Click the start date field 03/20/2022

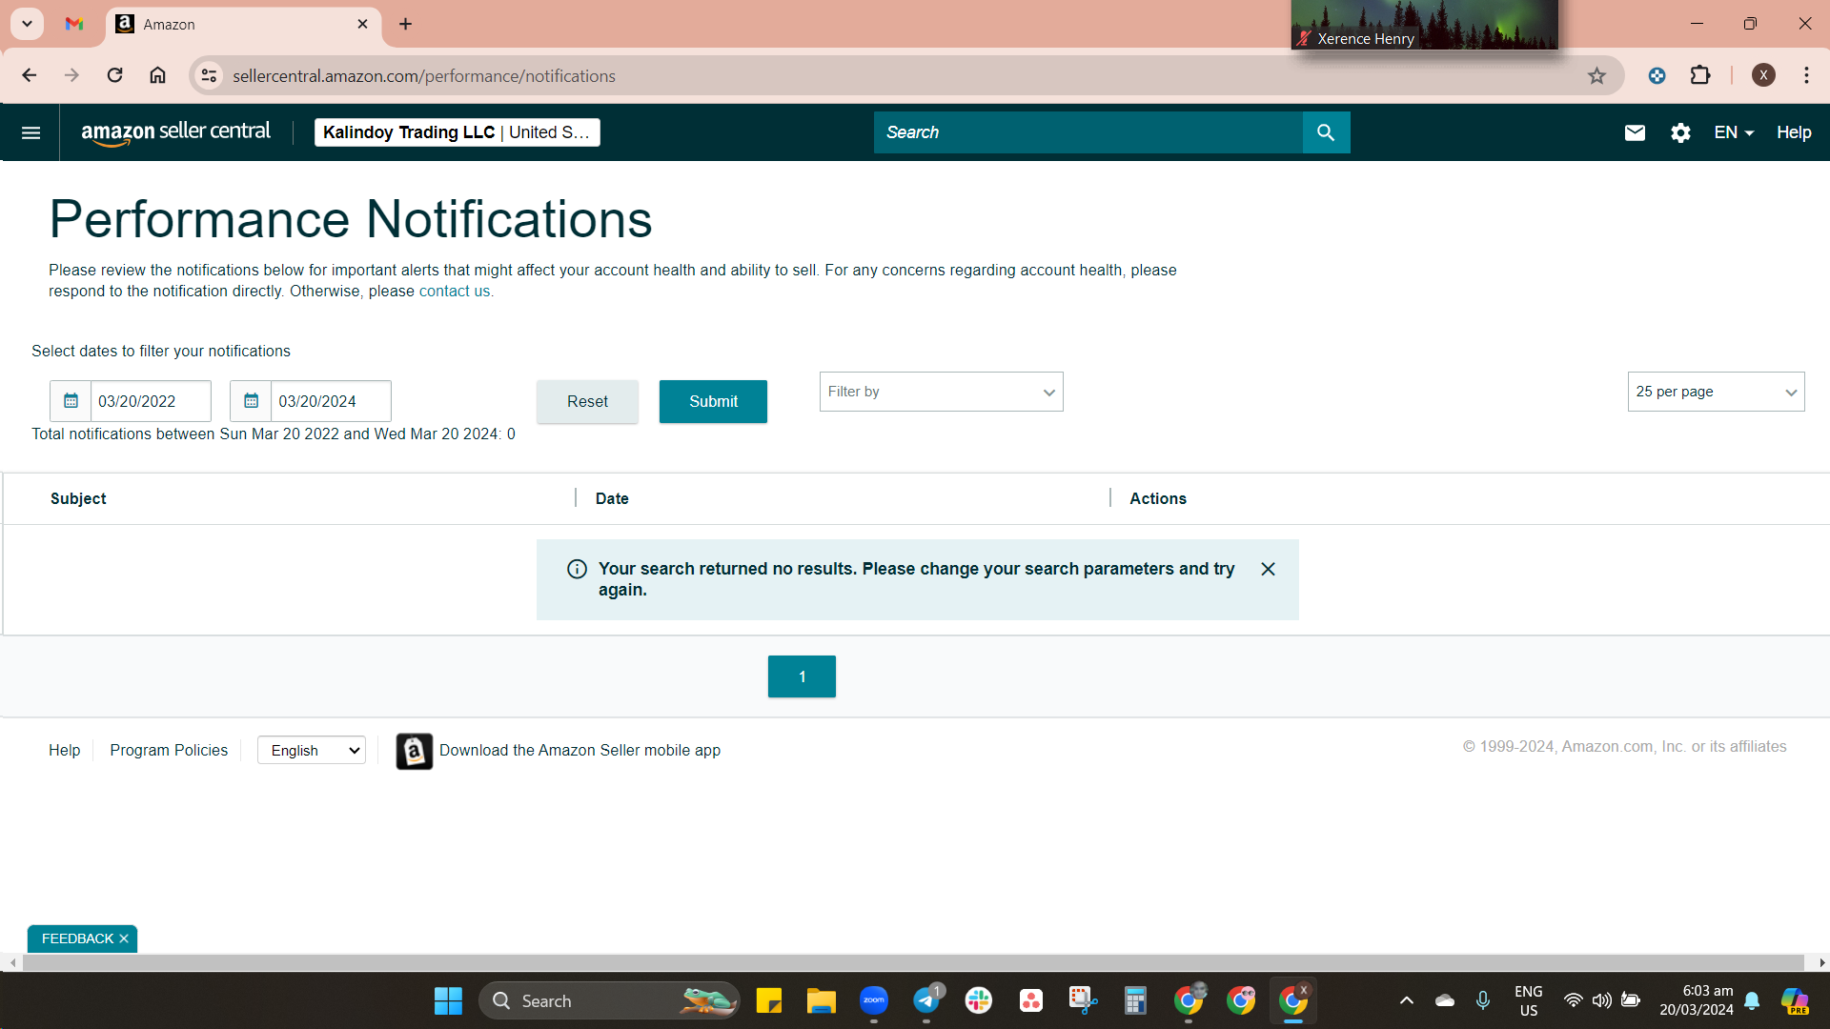151,401
